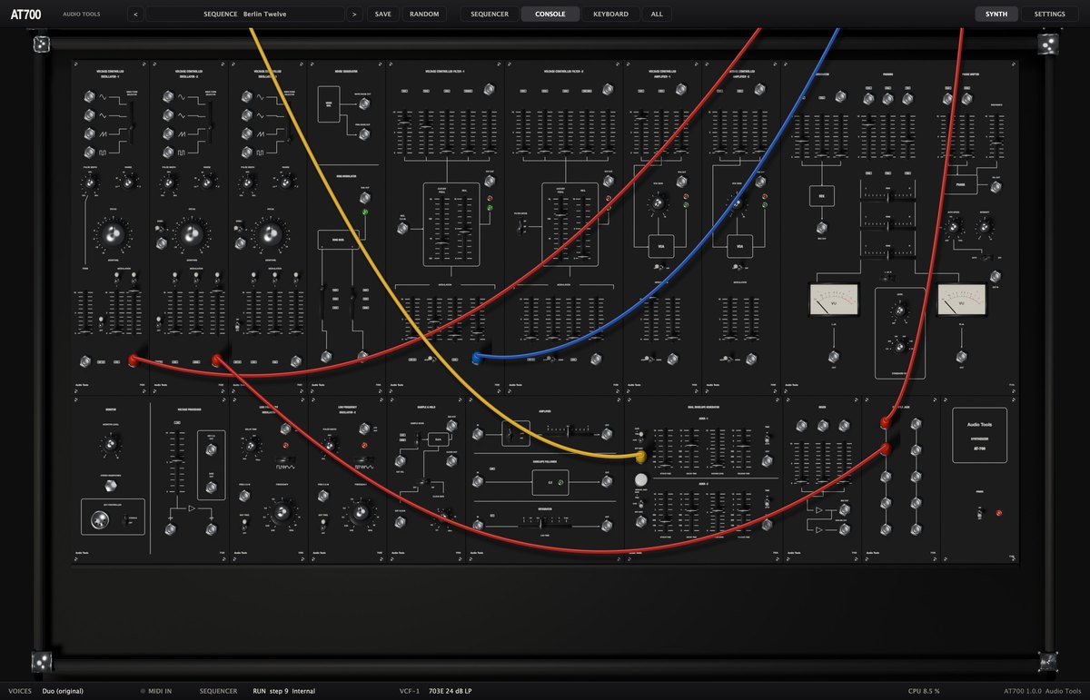Toggle the synthesizer power switch
The width and height of the screenshot is (1090, 700).
pyautogui.click(x=979, y=515)
